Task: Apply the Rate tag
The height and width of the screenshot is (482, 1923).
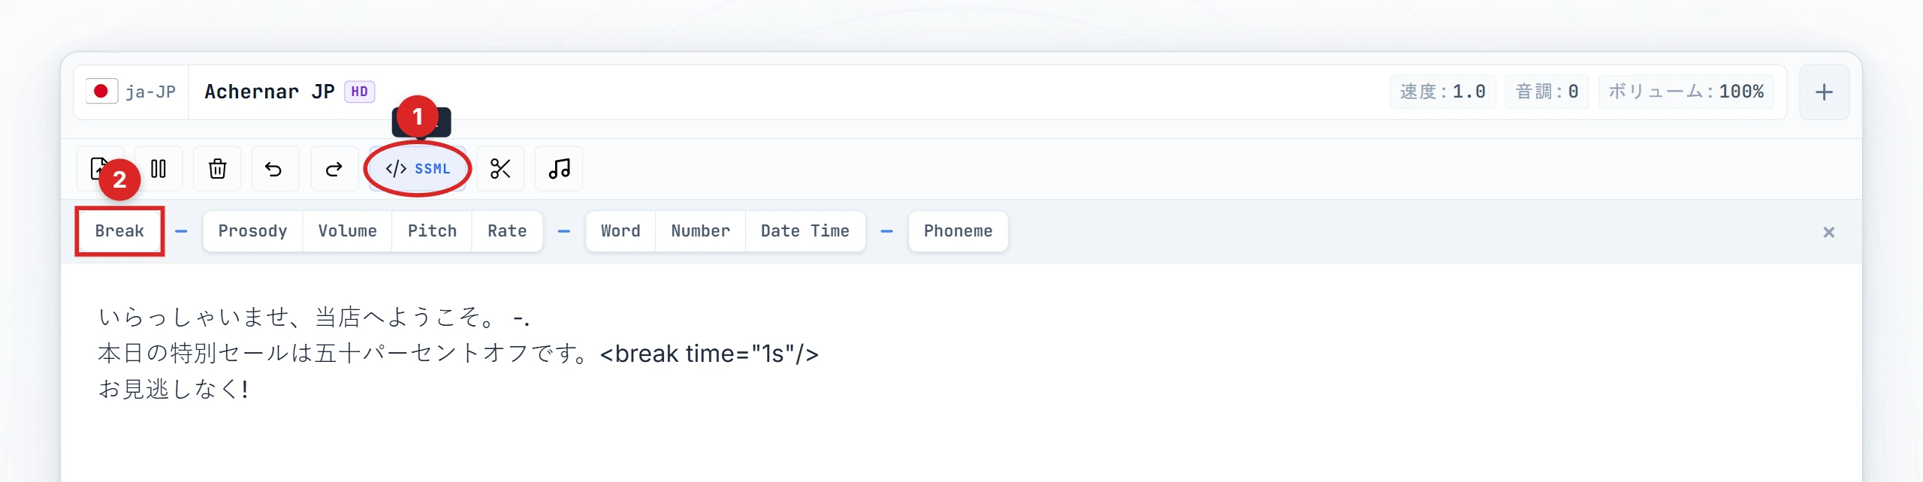Action: click(x=507, y=231)
